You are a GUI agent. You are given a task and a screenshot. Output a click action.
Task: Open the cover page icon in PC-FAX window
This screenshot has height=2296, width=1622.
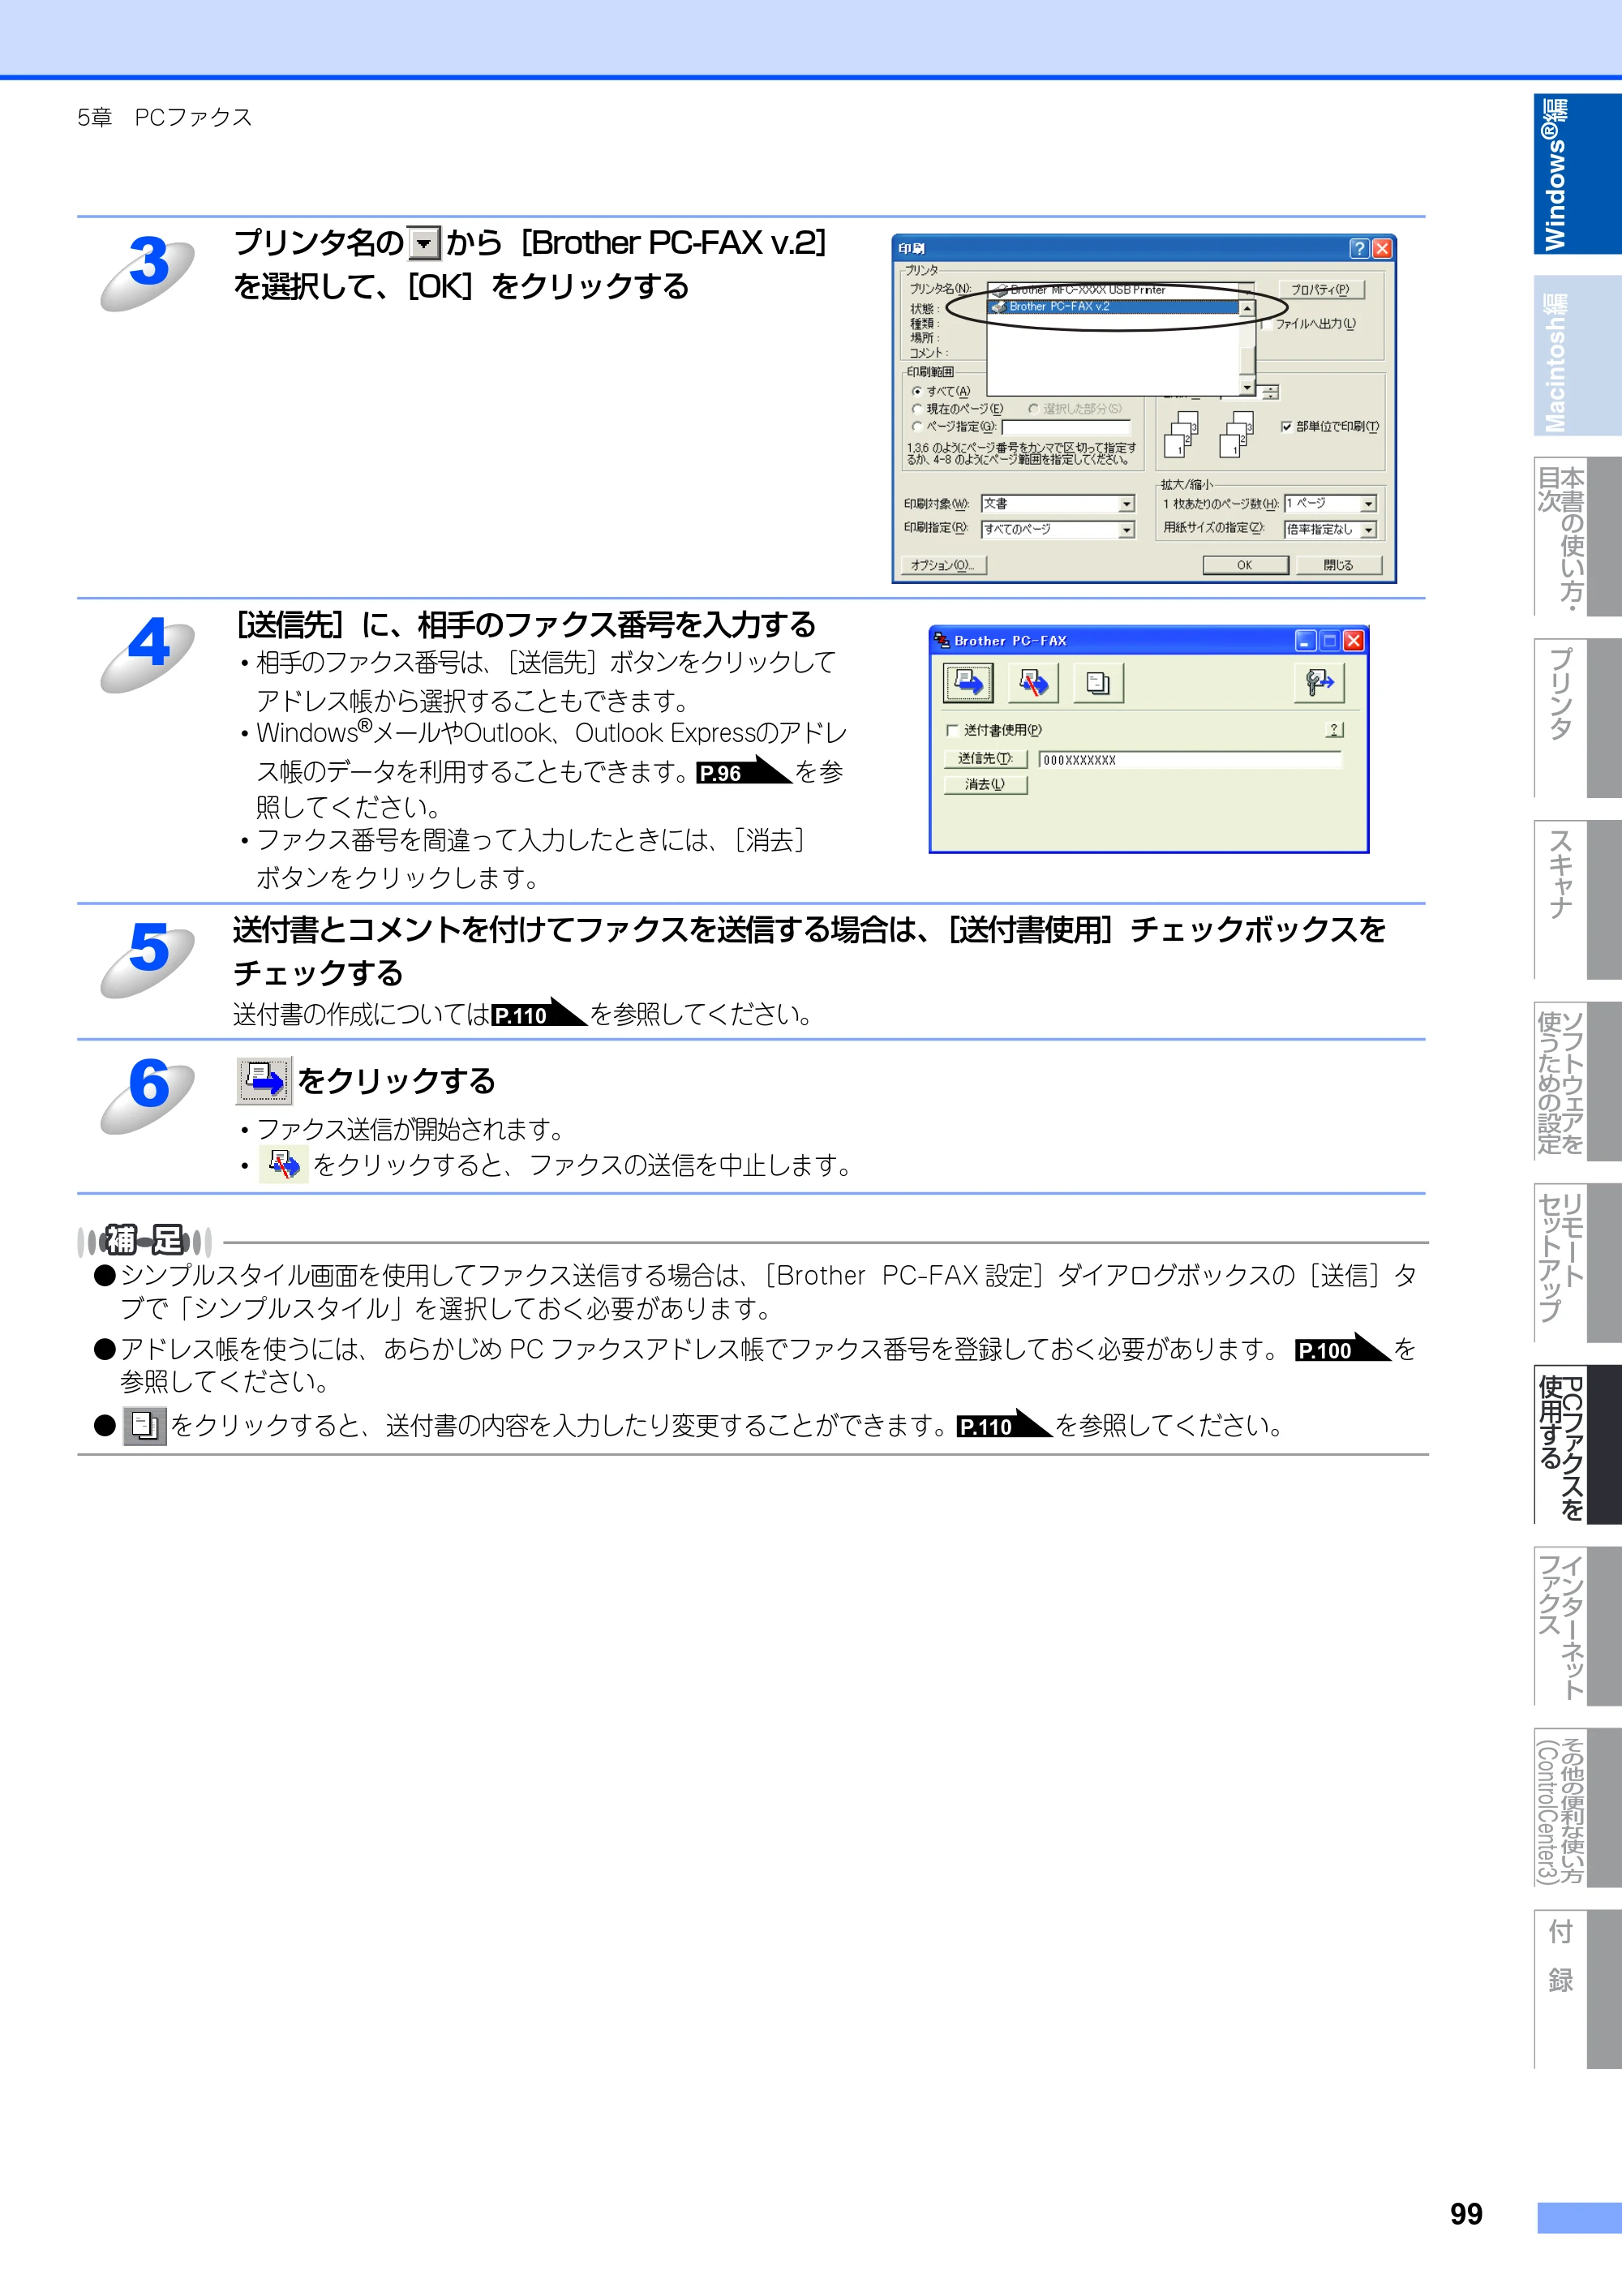coord(1098,683)
